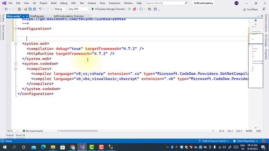The image size is (269, 151).
Task: Open the Toolbox side tab
Action: (x=3, y=18)
